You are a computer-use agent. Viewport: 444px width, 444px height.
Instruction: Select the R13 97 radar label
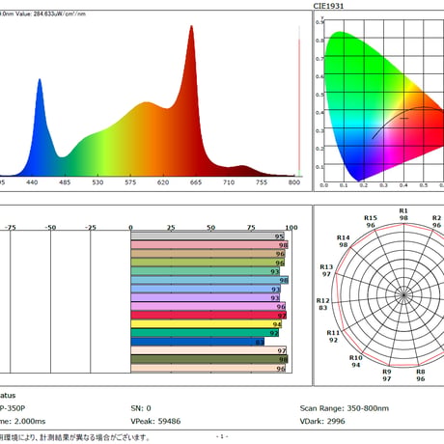pos(326,270)
